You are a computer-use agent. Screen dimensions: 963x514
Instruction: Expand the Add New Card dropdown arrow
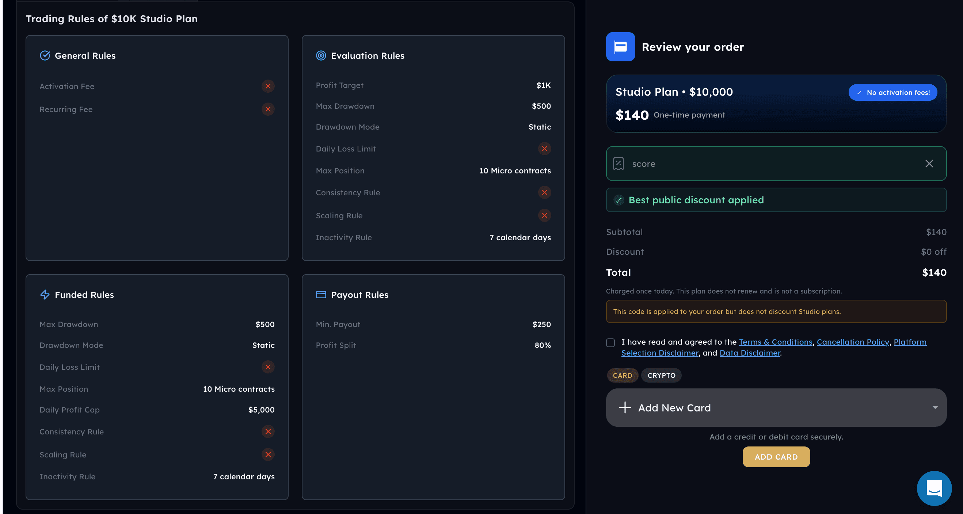(935, 407)
